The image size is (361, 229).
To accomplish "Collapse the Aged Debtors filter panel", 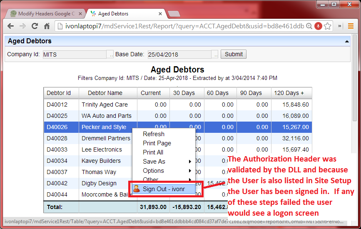I will [347, 41].
